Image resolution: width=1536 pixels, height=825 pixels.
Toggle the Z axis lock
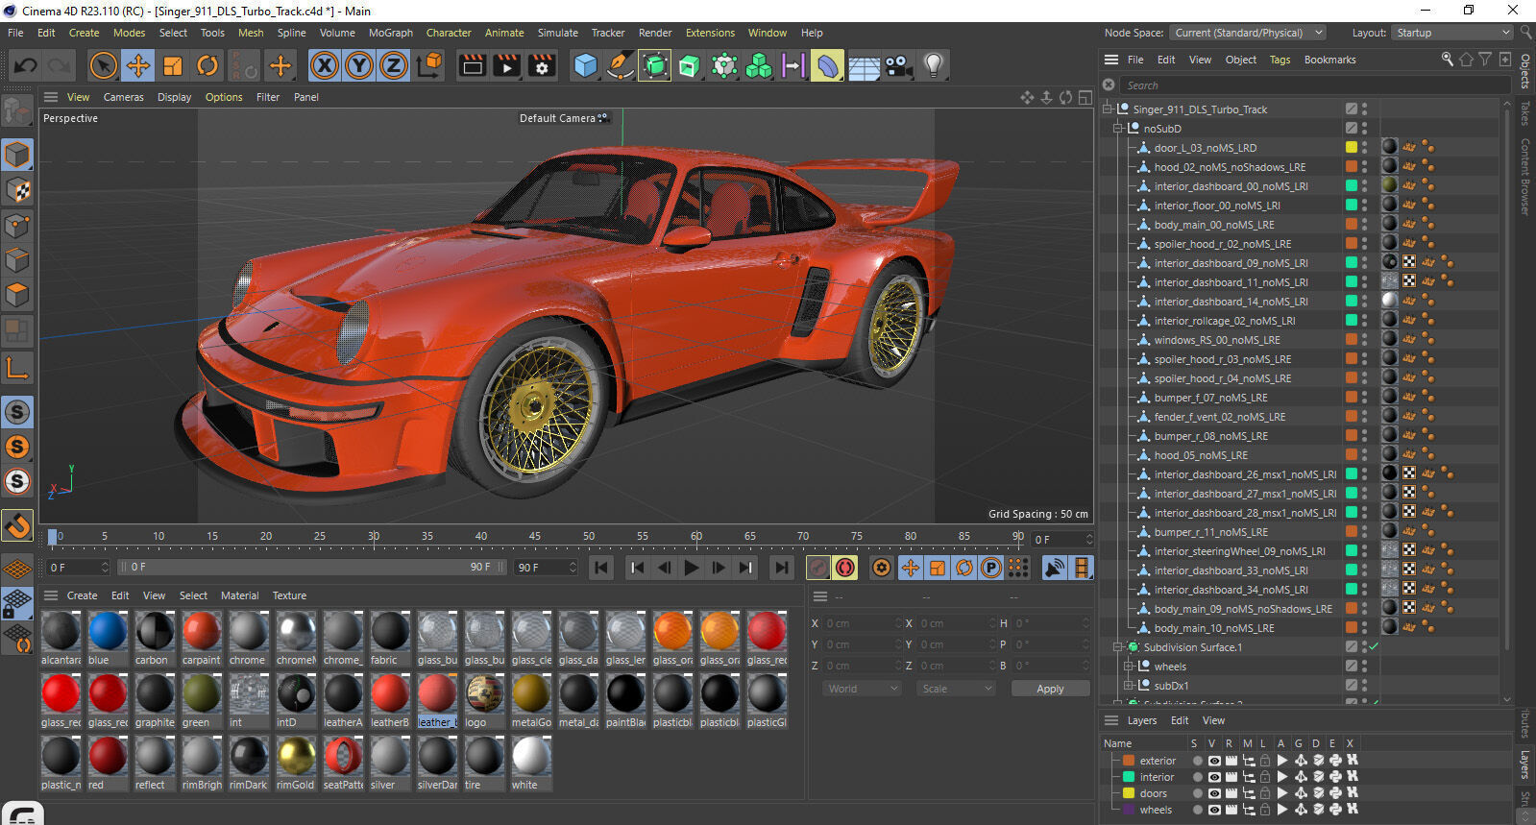coord(394,65)
